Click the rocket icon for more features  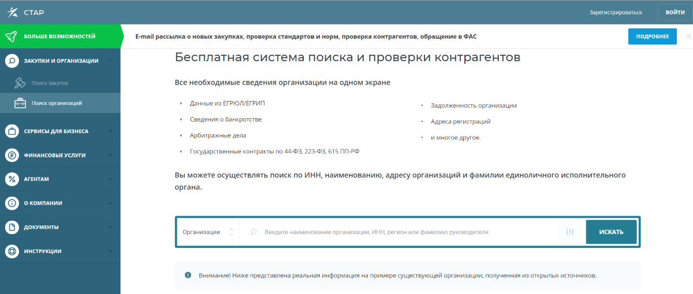point(12,36)
